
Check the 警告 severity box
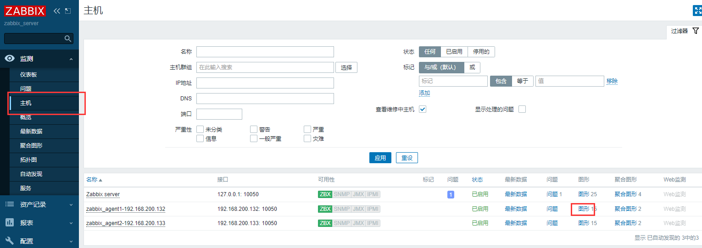pyautogui.click(x=254, y=129)
